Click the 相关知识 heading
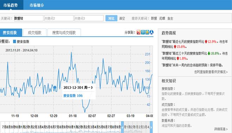 click(x=169, y=81)
